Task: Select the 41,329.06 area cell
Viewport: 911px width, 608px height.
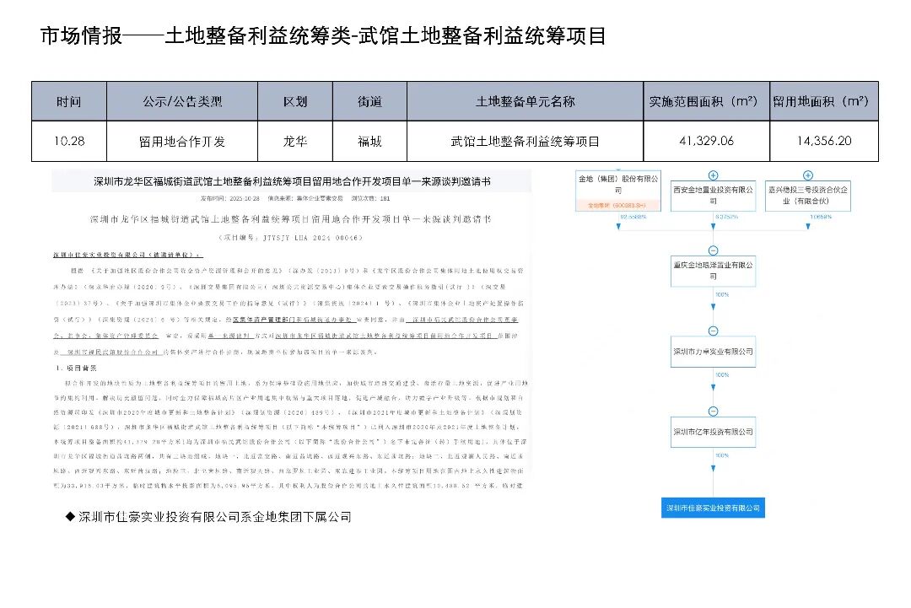Action: (706, 142)
